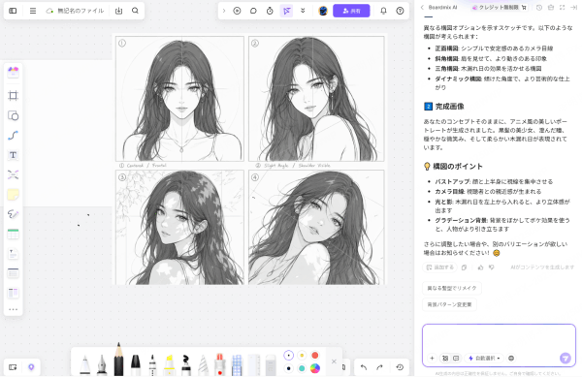
Task: Click the purple 共有 share button
Action: (x=351, y=11)
